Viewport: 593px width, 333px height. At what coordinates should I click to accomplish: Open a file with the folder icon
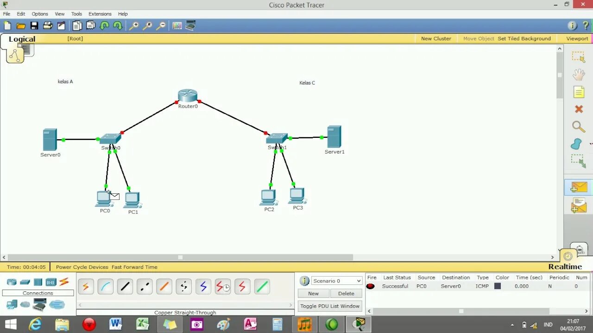(21, 26)
